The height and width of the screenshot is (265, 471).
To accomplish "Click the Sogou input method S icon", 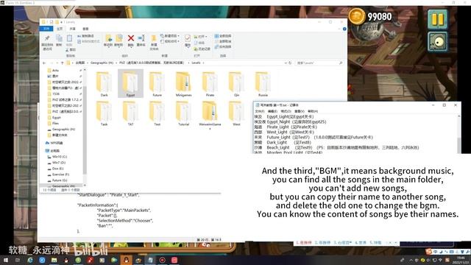I will pyautogui.click(x=428, y=251).
